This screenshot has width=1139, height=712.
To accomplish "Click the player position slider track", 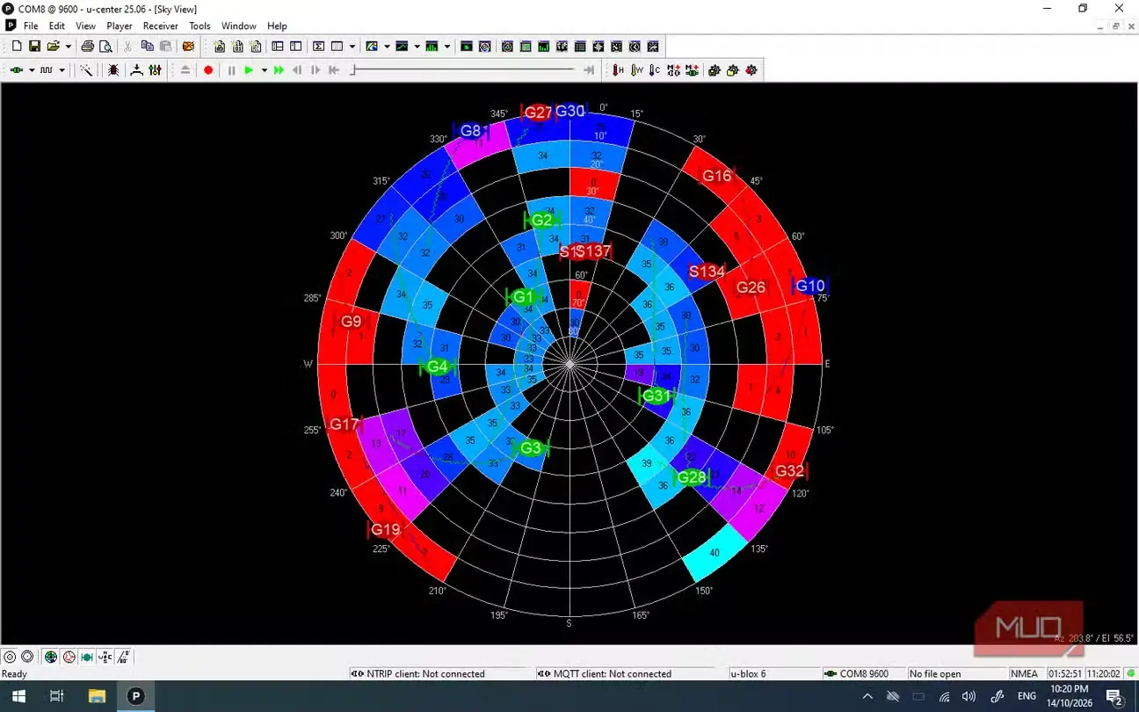I will (464, 70).
